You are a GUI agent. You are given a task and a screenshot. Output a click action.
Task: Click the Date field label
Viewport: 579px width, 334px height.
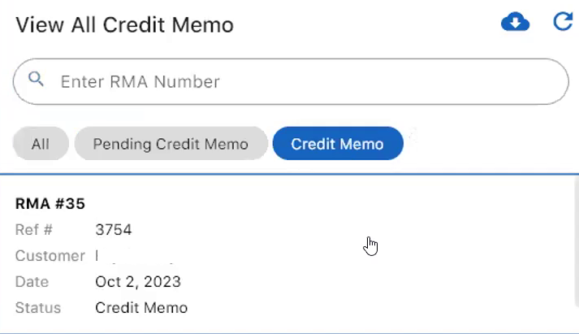(x=32, y=282)
